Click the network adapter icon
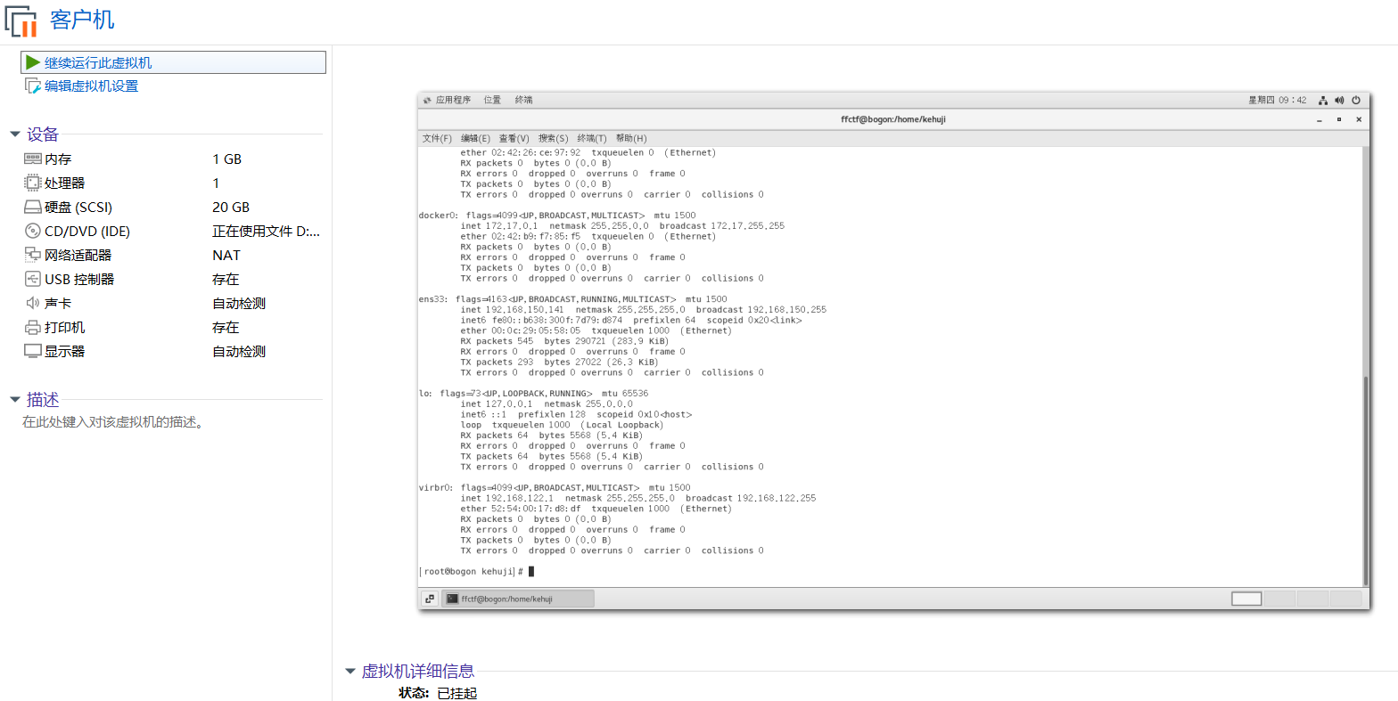This screenshot has width=1398, height=701. (x=32, y=255)
